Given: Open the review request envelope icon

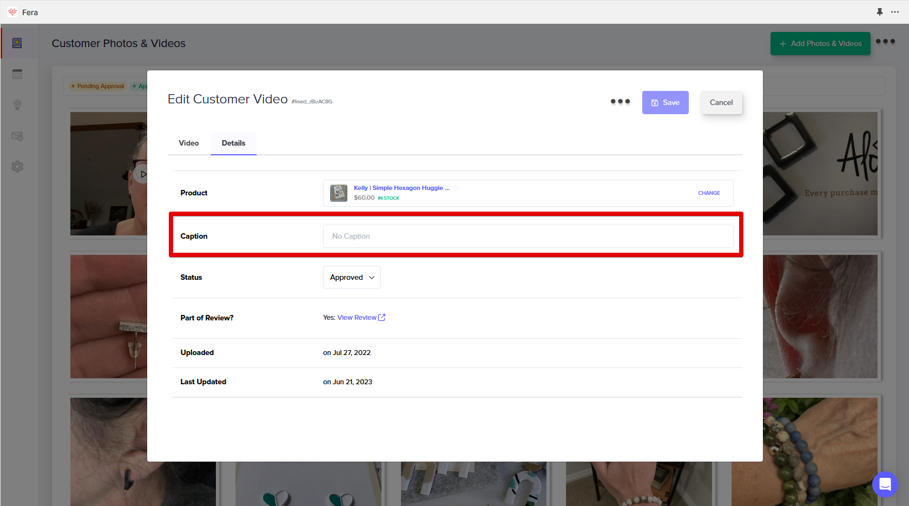Looking at the screenshot, I should [x=17, y=136].
